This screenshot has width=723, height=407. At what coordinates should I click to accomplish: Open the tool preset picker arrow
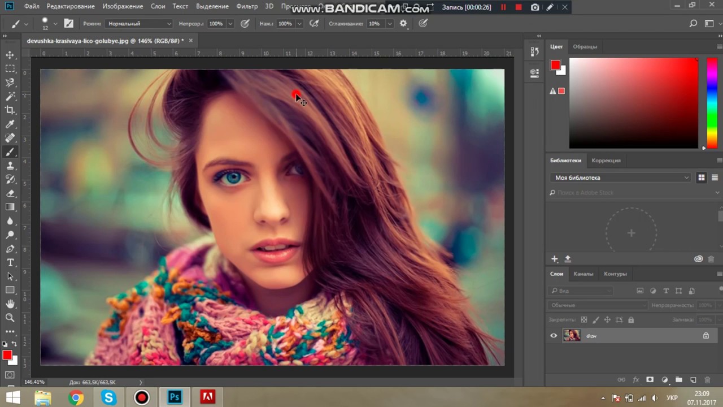tap(26, 24)
